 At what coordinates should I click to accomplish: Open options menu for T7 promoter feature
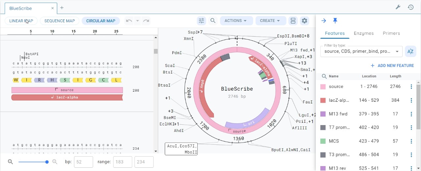point(411,127)
